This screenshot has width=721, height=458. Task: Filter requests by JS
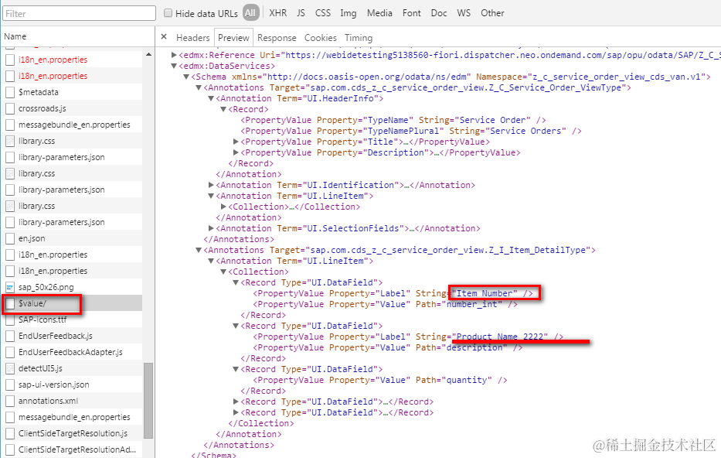pos(301,13)
